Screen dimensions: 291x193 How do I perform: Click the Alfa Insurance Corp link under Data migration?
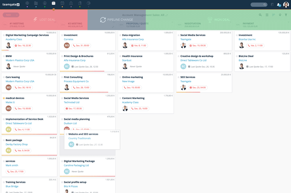pyautogui.click(x=133, y=39)
